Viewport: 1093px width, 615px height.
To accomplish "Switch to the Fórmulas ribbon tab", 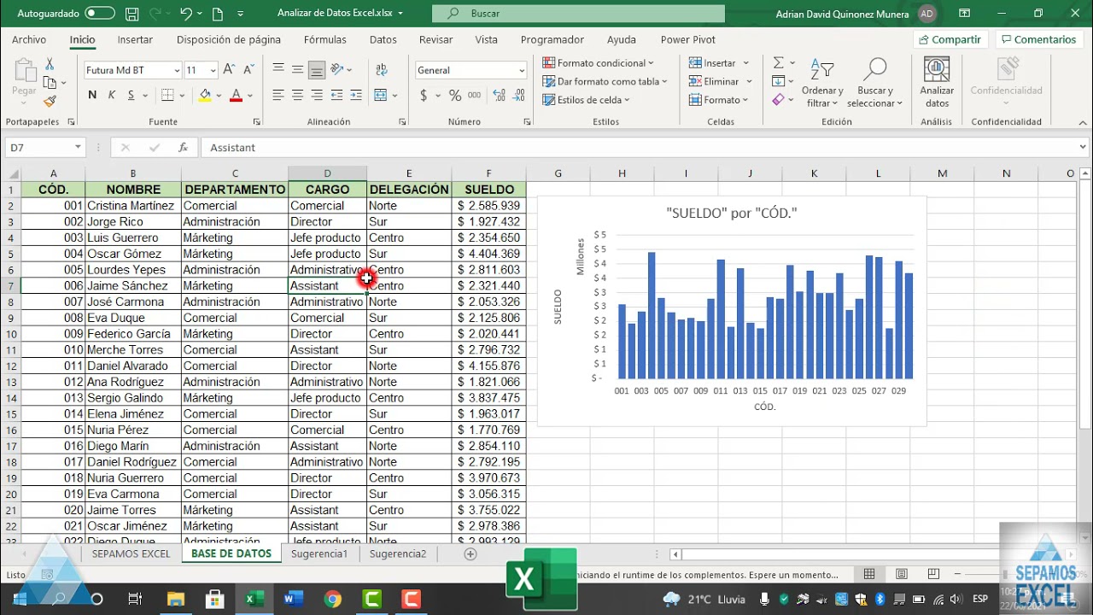I will [x=325, y=40].
